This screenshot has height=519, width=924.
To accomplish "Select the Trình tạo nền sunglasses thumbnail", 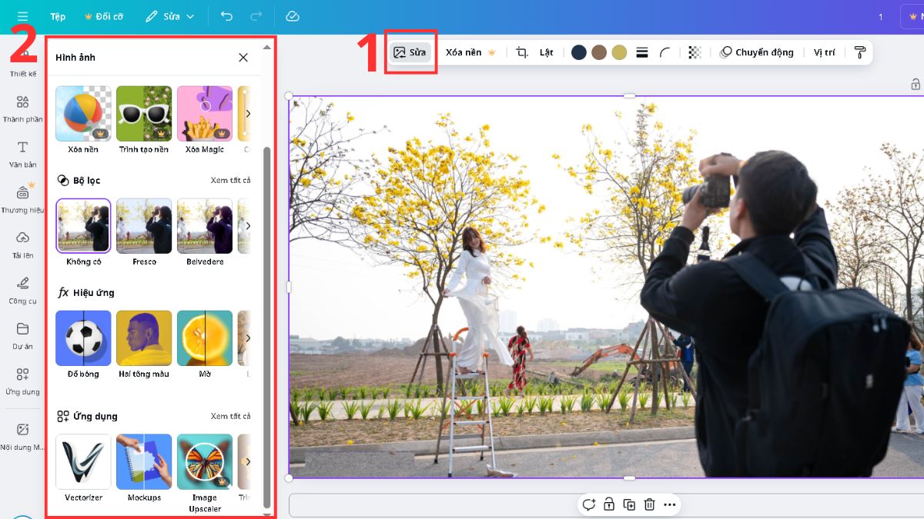I will click(x=144, y=113).
